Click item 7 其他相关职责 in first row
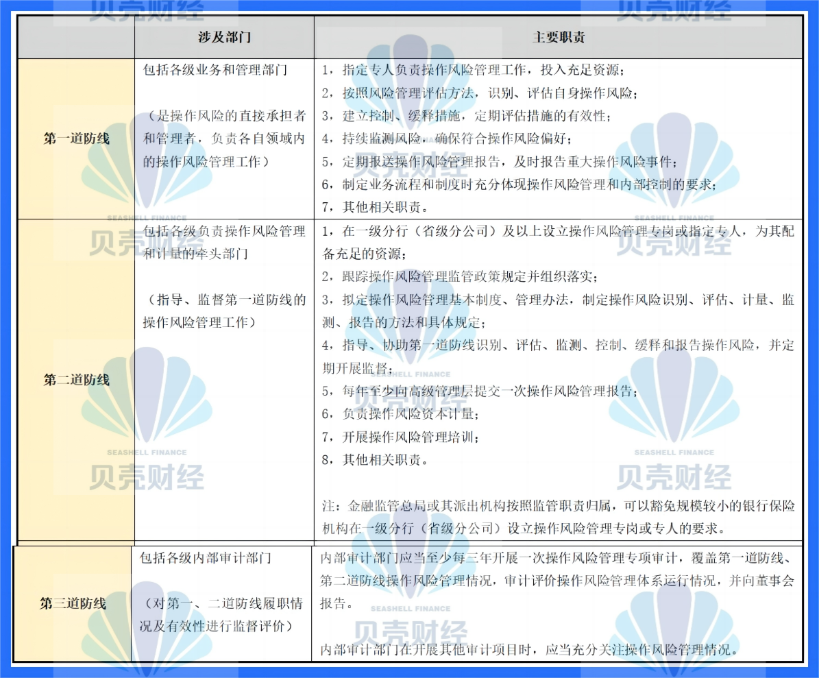Image resolution: width=819 pixels, height=678 pixels. pyautogui.click(x=375, y=207)
